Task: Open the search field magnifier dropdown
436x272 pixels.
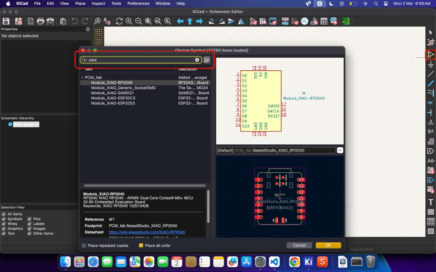Action: point(84,60)
